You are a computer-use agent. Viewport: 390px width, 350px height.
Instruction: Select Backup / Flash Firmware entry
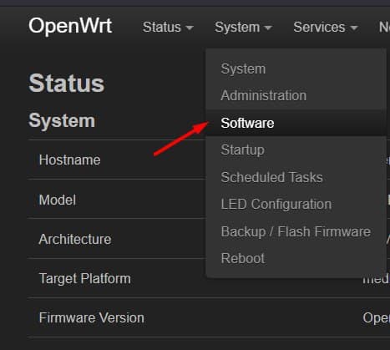[x=296, y=231]
